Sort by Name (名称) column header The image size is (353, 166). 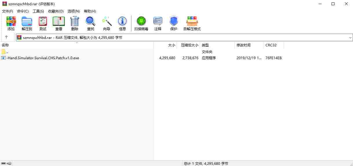click(77, 45)
